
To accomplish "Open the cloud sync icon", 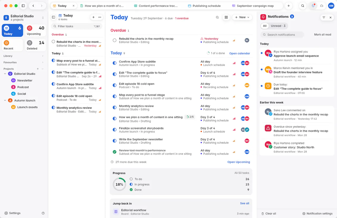I will pos(321,6).
